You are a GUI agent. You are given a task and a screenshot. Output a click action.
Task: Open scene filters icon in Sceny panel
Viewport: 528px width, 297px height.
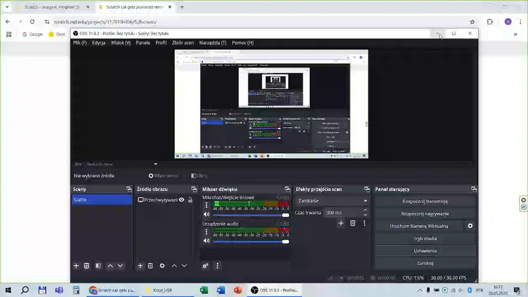coord(98,266)
